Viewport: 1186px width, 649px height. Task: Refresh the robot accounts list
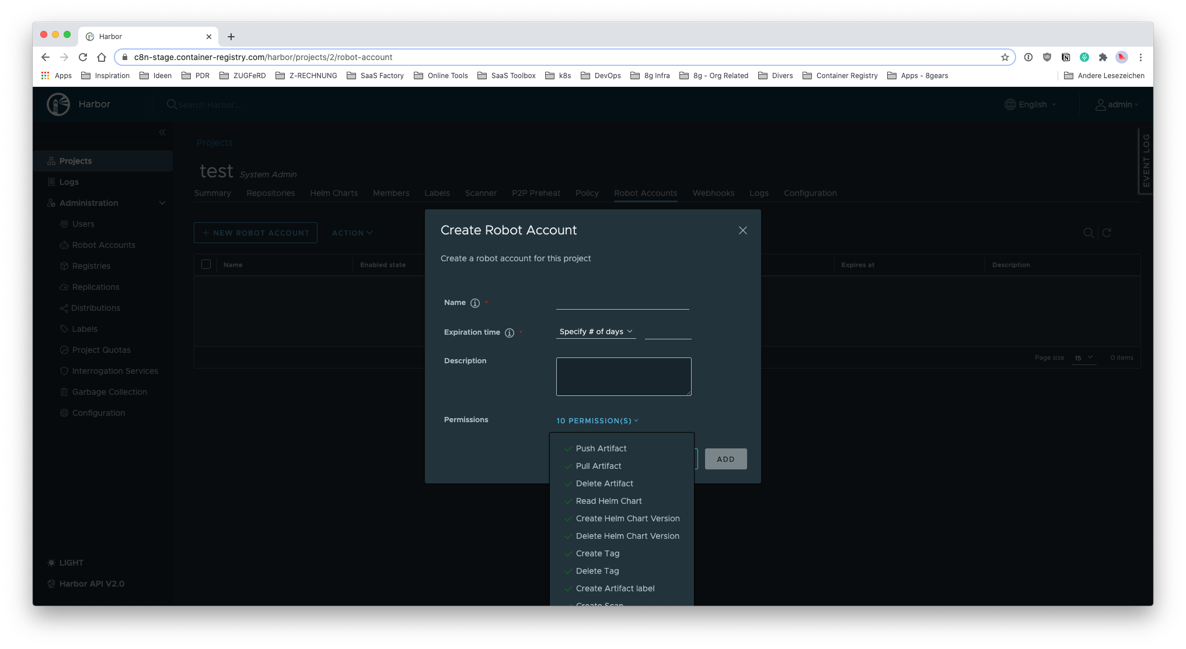(1107, 233)
